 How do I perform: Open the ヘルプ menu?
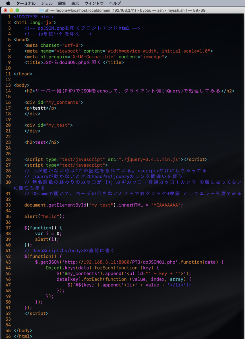(x=115, y=3)
